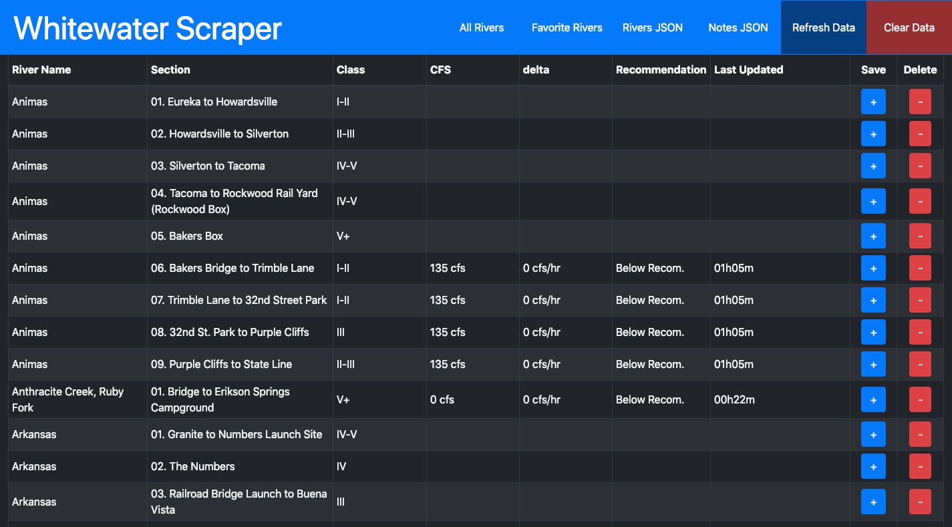Delete Purple Cliffs to State Line row
This screenshot has height=527, width=952.
pyautogui.click(x=920, y=364)
